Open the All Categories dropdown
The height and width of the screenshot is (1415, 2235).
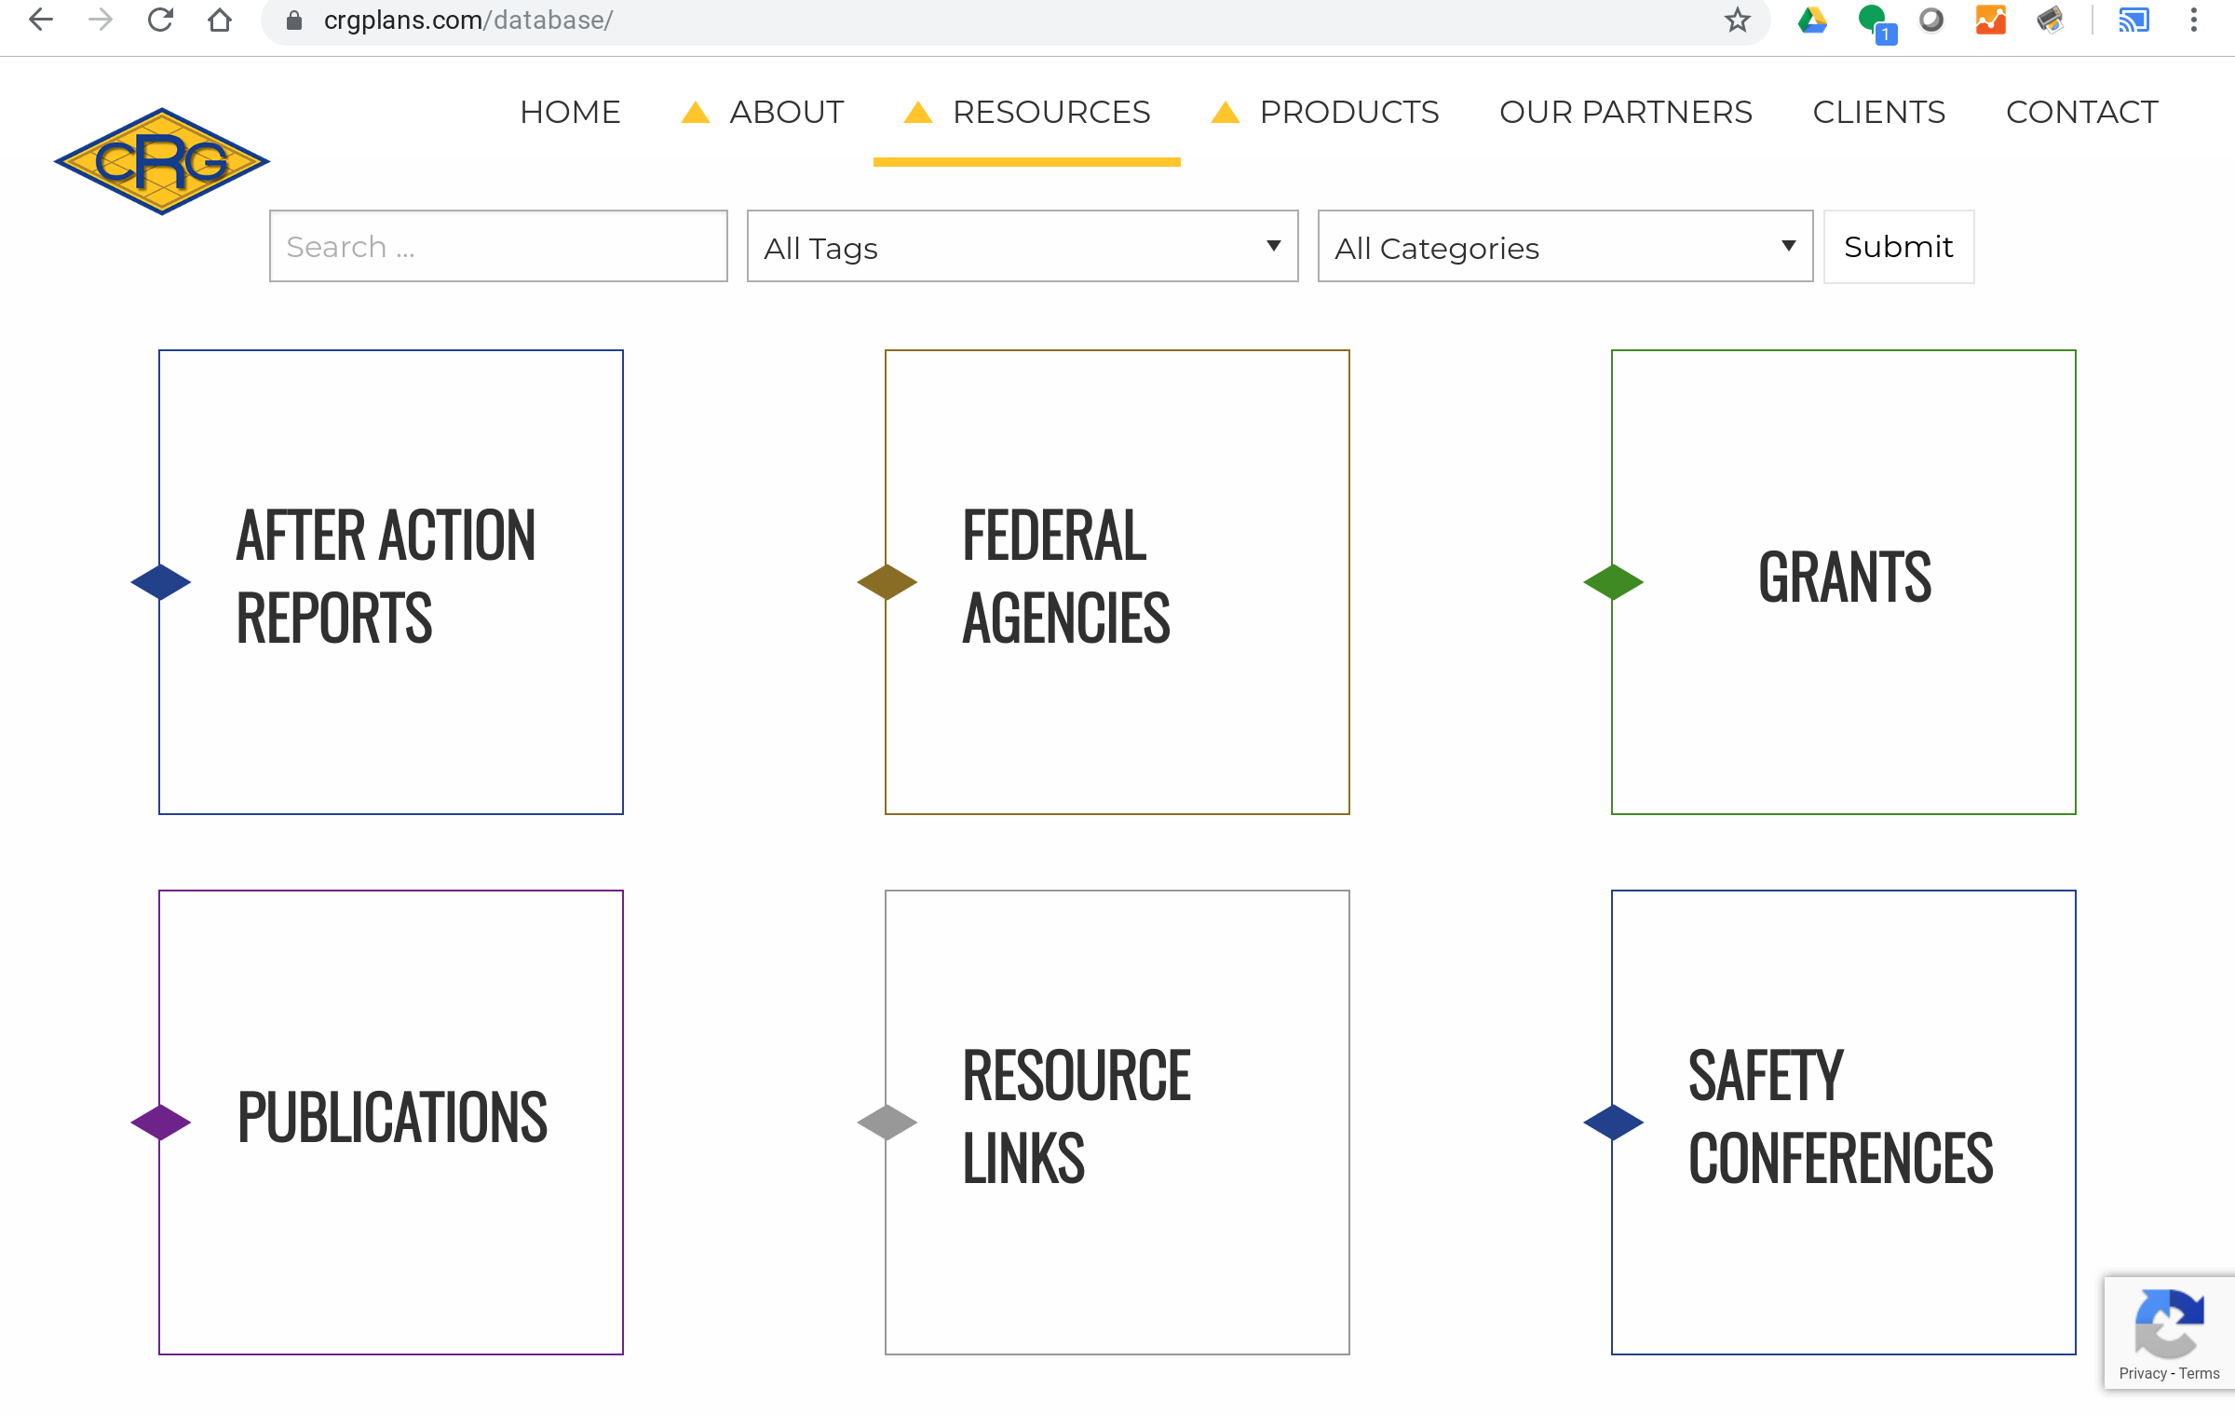click(1564, 247)
